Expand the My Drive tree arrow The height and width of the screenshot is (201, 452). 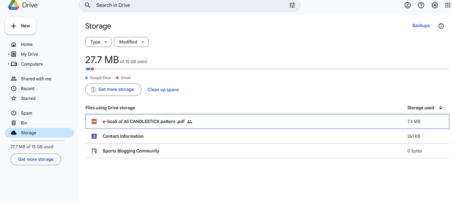[9, 54]
